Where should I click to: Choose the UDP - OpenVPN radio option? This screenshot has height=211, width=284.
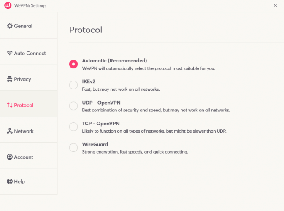tap(73, 105)
